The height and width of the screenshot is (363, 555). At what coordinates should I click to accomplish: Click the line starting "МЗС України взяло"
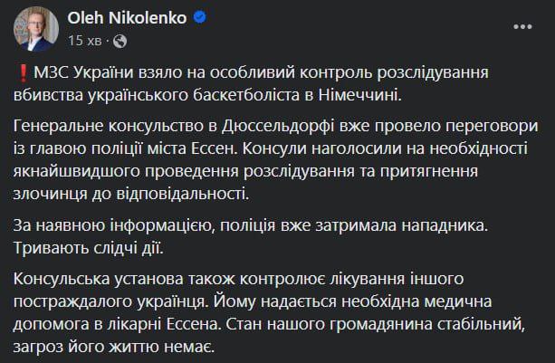[251, 73]
